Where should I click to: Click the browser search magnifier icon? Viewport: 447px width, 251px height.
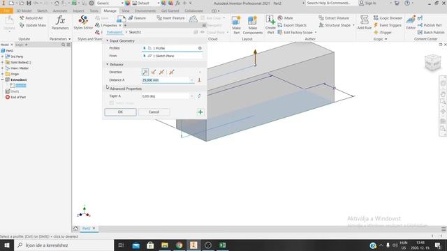coord(64,45)
